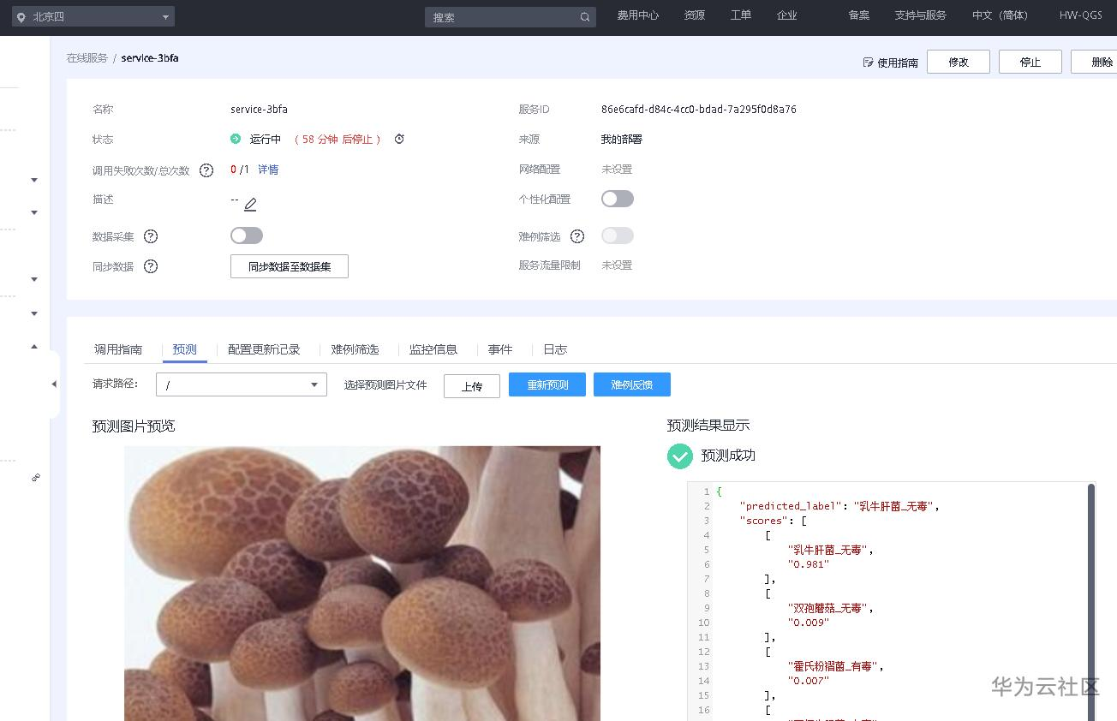This screenshot has width=1117, height=721.
Task: Click the score value "0.981"
Action: pyautogui.click(x=809, y=564)
